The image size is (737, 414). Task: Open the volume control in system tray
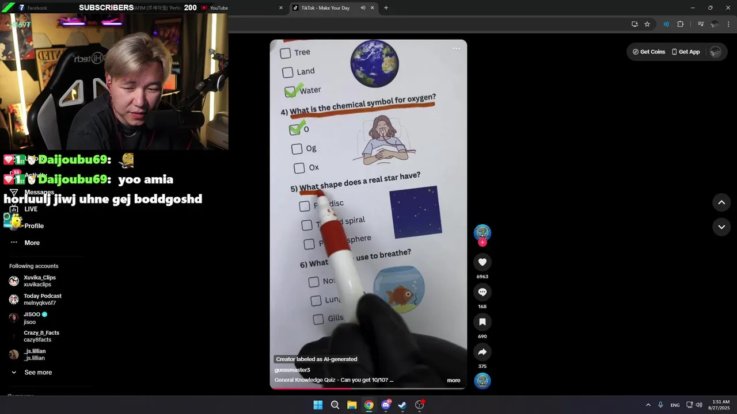coord(699,405)
